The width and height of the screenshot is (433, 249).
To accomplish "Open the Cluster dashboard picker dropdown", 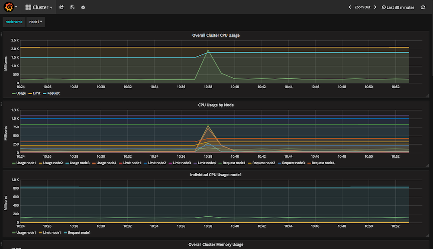I will tap(42, 7).
